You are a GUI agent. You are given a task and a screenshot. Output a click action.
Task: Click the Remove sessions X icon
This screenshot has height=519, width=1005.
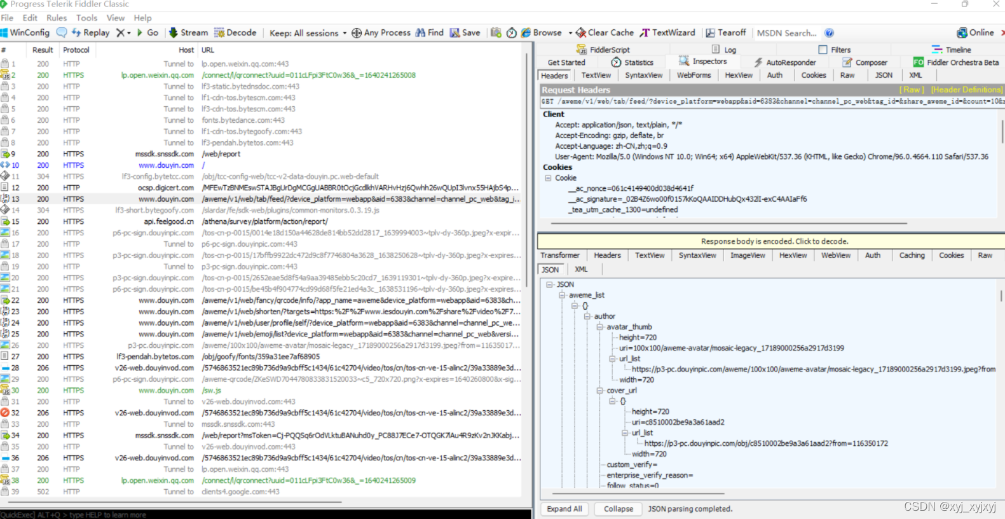[120, 32]
